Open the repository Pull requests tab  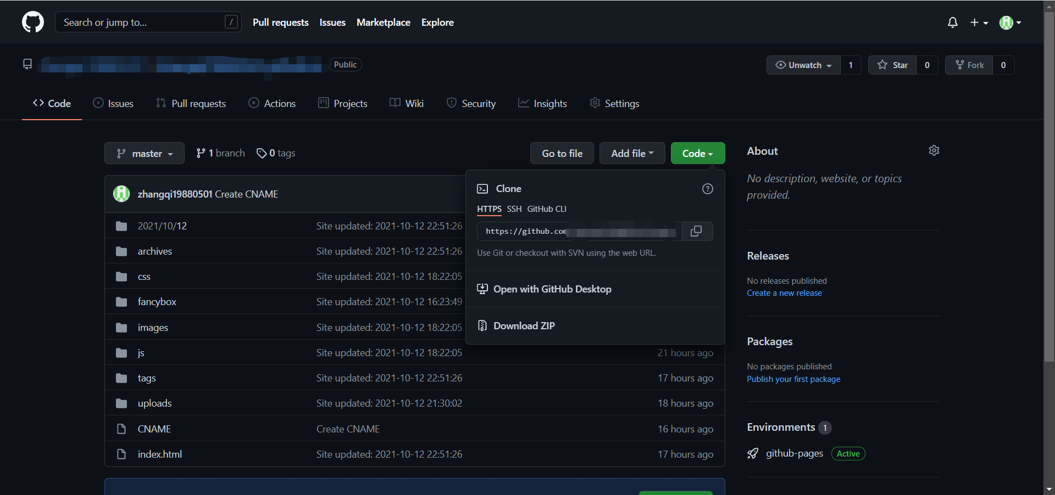click(x=191, y=103)
